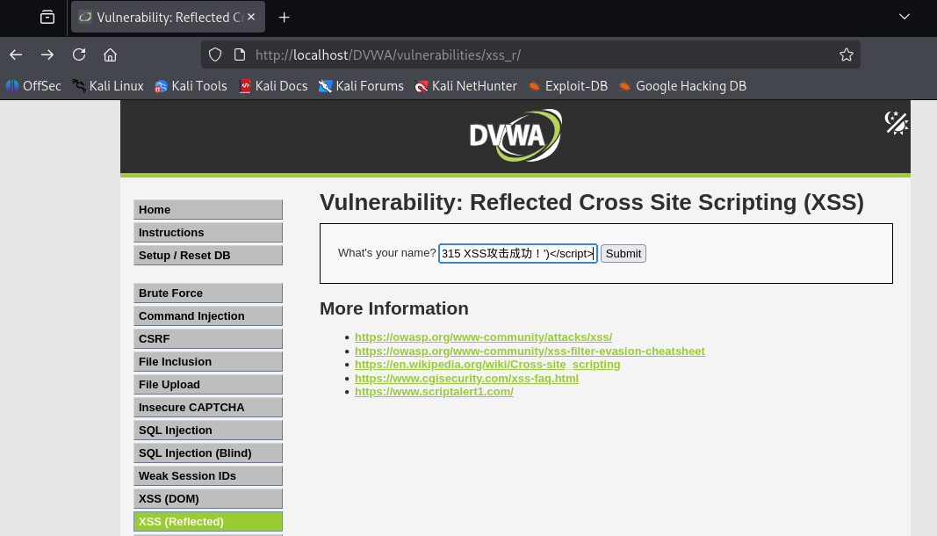Open the Kali Docs bookmark
This screenshot has height=536, width=937.
click(x=273, y=86)
